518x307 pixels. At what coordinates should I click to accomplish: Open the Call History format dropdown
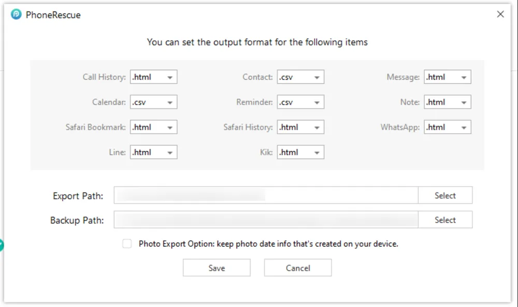(x=154, y=77)
